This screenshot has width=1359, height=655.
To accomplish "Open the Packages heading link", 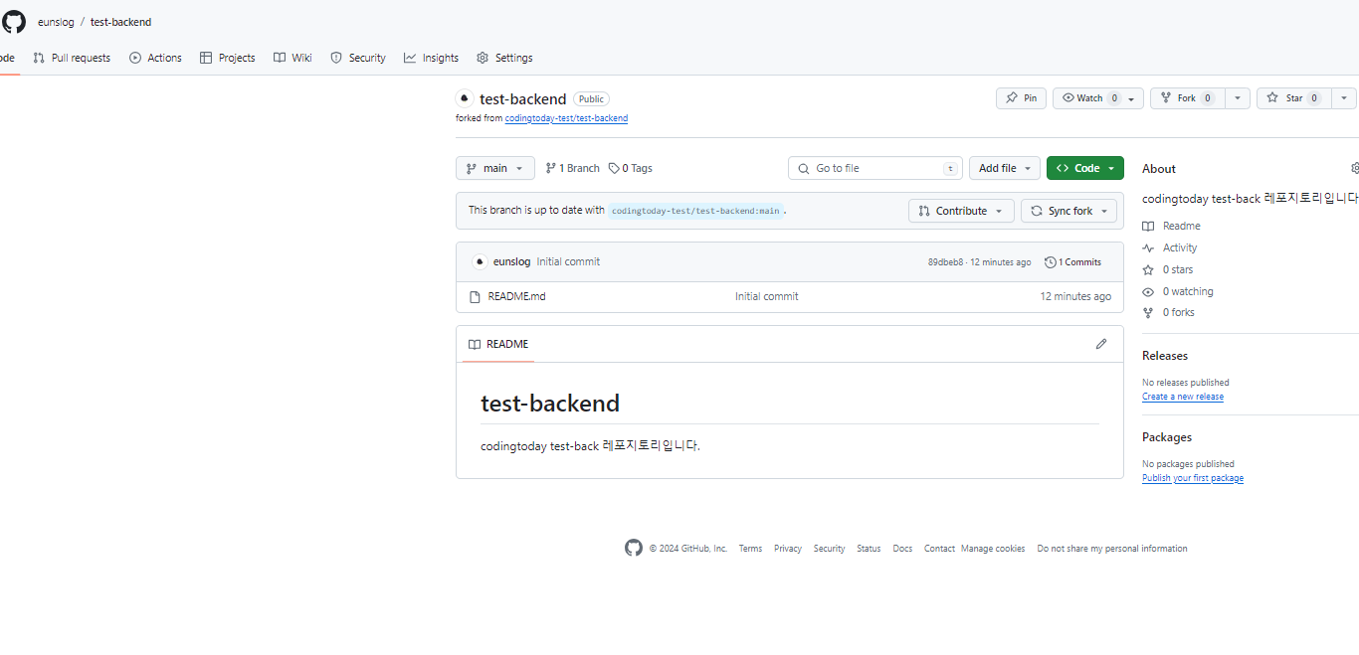I will pos(1167,437).
